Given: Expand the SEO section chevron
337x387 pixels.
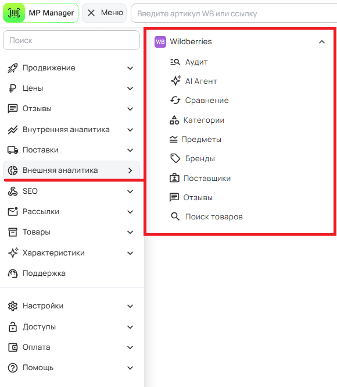Looking at the screenshot, I should tap(130, 191).
